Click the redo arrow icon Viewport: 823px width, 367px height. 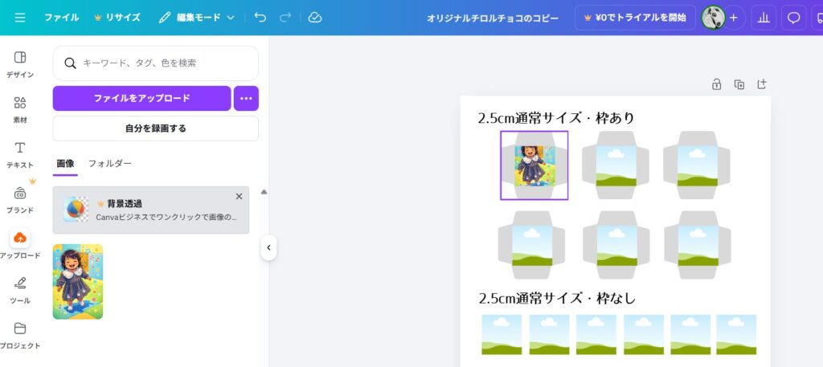[x=285, y=17]
